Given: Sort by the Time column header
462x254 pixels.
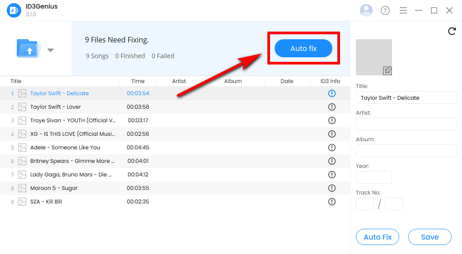Looking at the screenshot, I should [x=138, y=81].
